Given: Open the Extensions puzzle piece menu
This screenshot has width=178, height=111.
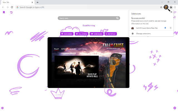Looking at the screenshot, I should (171, 7).
